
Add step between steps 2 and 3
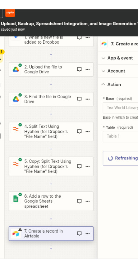point(51,84)
